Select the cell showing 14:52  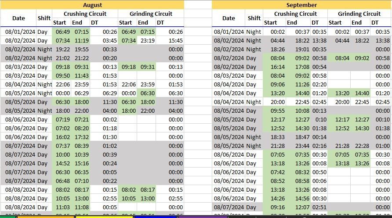pos(62,163)
